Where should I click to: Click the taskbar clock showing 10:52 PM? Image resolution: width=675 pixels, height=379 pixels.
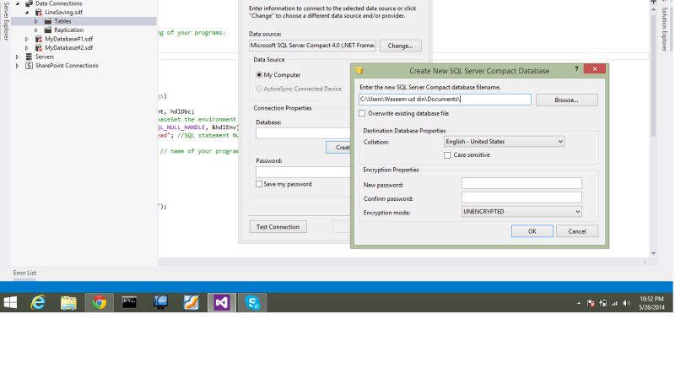click(x=651, y=303)
